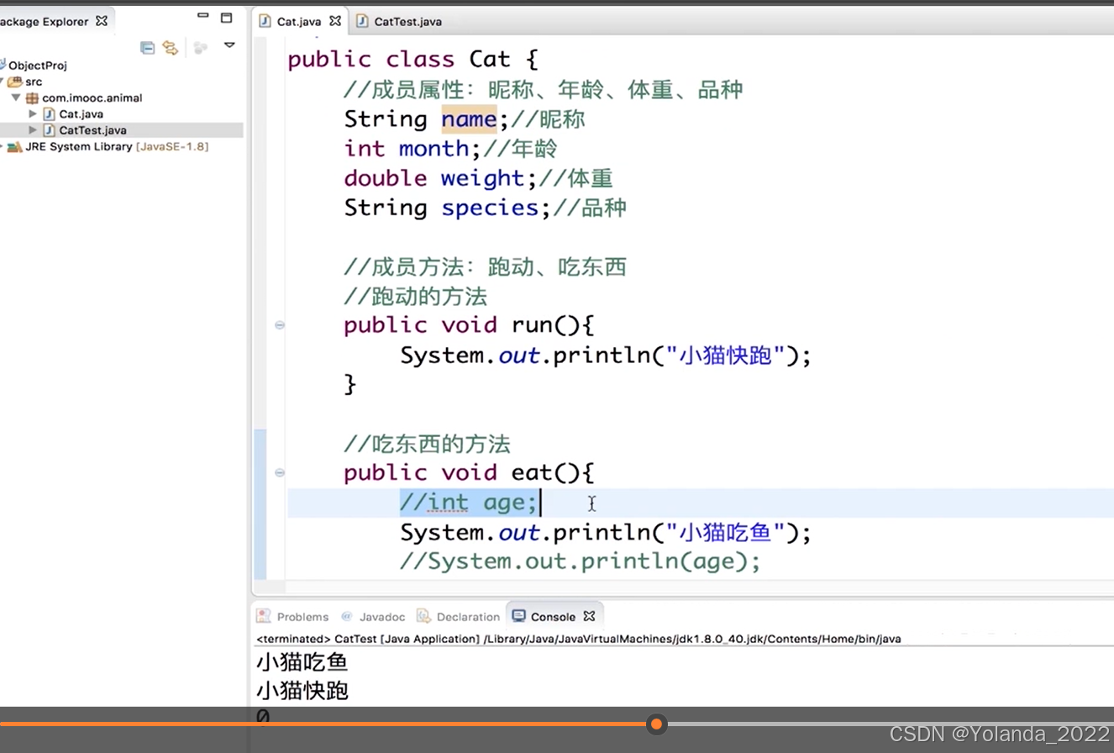Screen dimensions: 1114x753
Task: Click the JavaSE-1.8 label text
Action: pyautogui.click(x=172, y=146)
